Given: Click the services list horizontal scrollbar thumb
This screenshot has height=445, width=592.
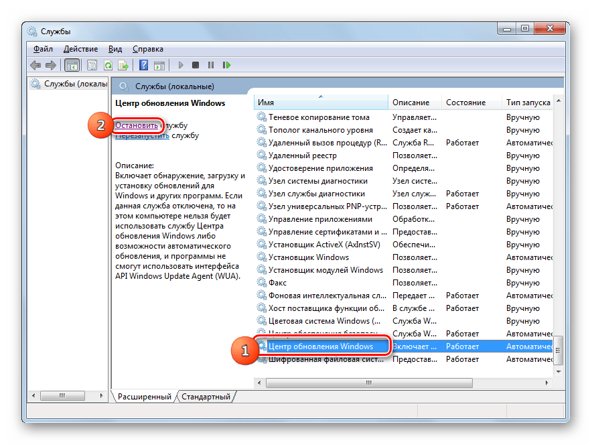Looking at the screenshot, I should pyautogui.click(x=369, y=383).
